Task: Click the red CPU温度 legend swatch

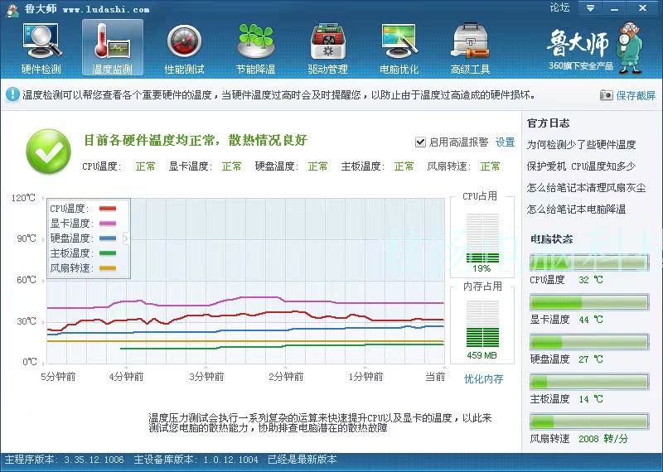Action: [x=108, y=209]
